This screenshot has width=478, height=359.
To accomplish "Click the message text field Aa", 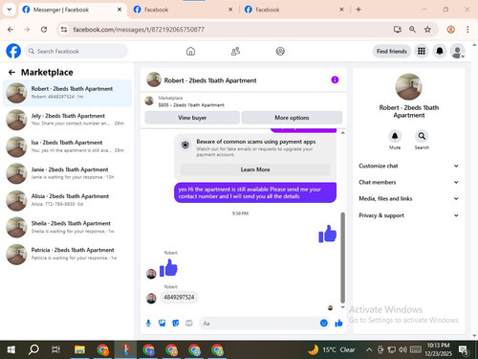I will point(258,324).
